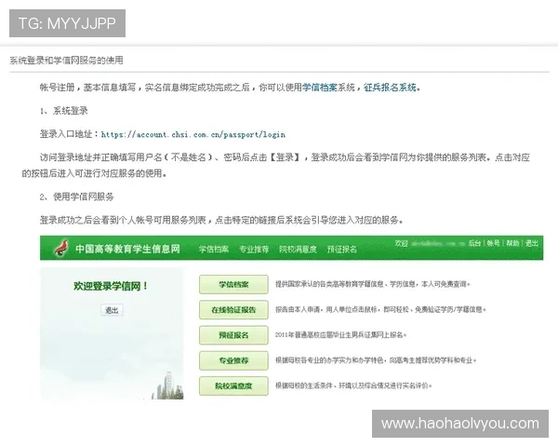Screen dimensions: 558x447
Task: Click the 退出 button under the welcome message
Action: pos(113,310)
